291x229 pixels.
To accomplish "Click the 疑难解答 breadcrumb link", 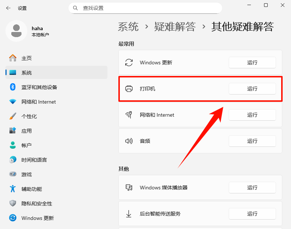I will (175, 27).
